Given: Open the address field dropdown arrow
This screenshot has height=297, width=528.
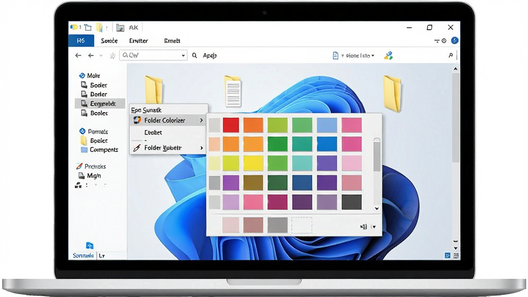Looking at the screenshot, I should [183, 56].
